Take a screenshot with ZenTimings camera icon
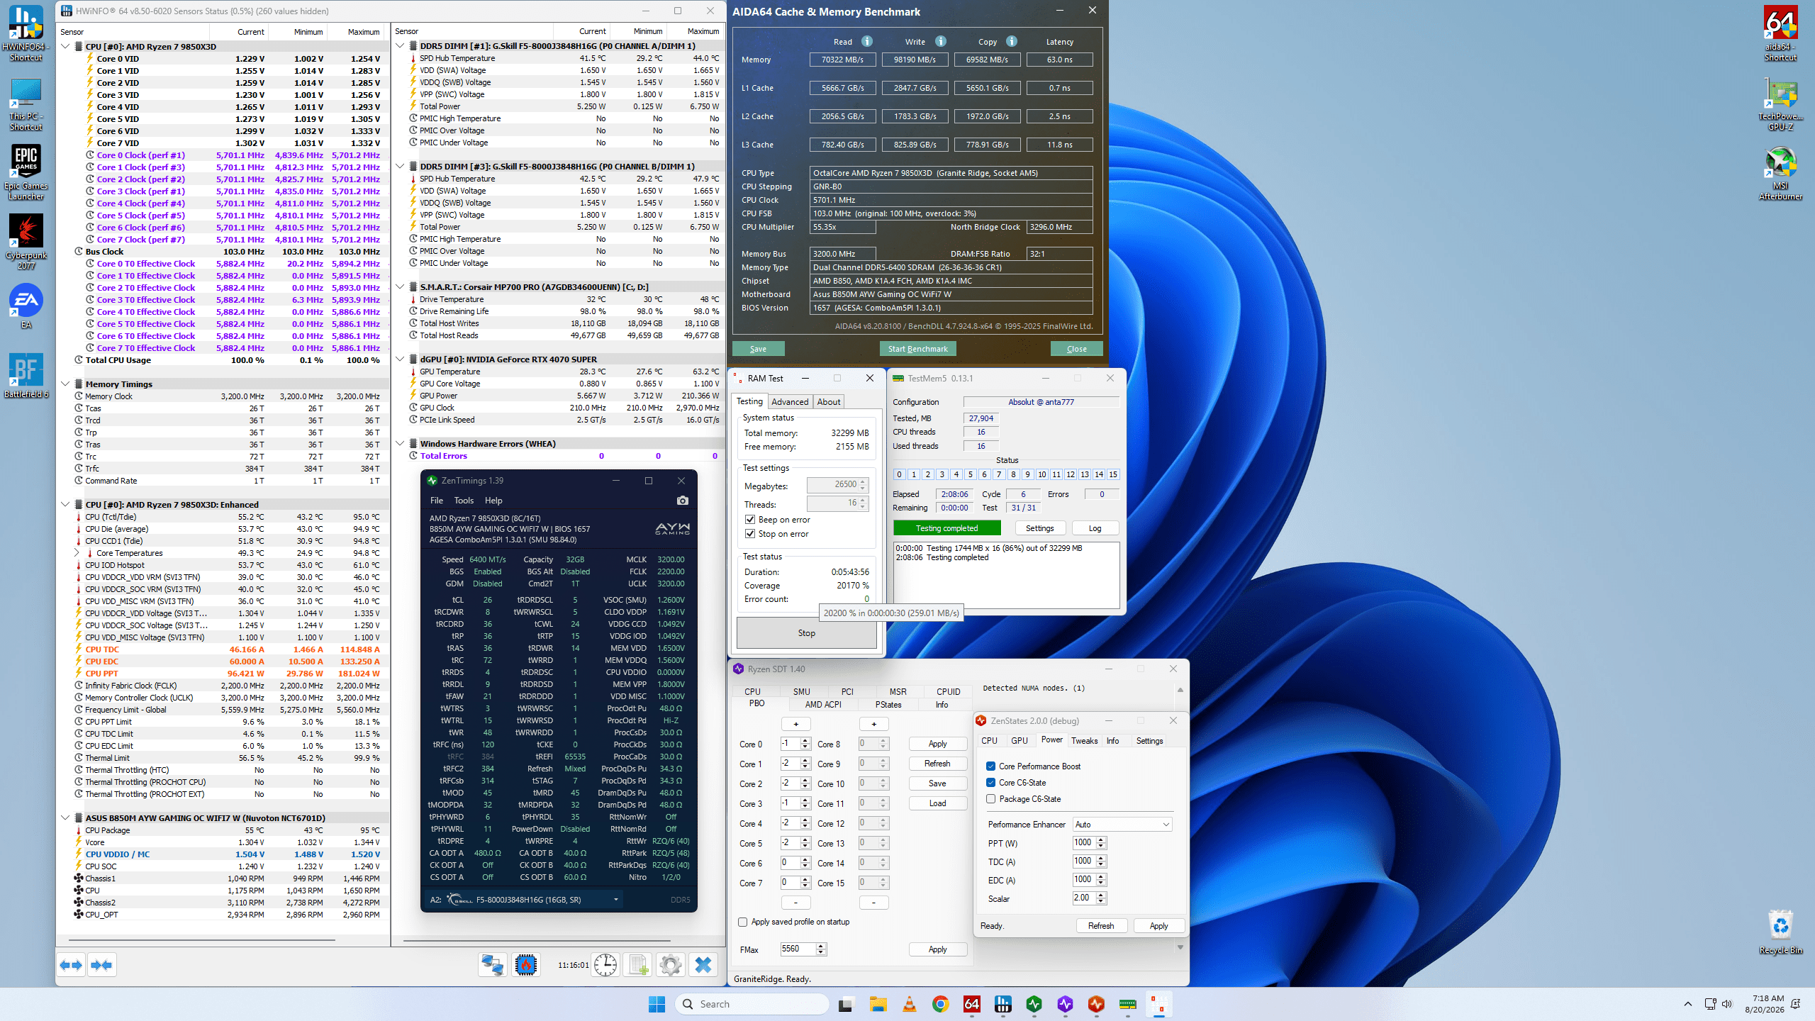Viewport: 1815px width, 1021px height. point(683,501)
